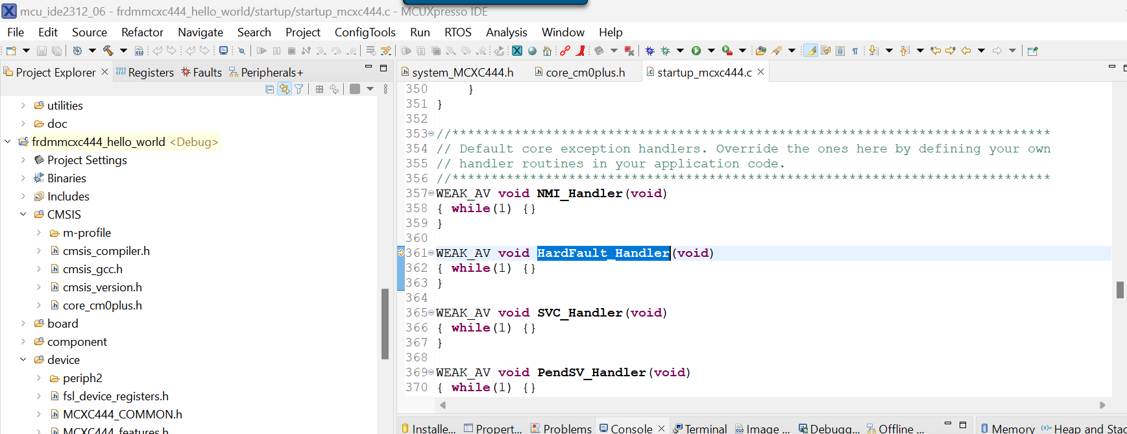Image resolution: width=1127 pixels, height=434 pixels.
Task: Collapse code fold at line 365
Action: pos(431,313)
